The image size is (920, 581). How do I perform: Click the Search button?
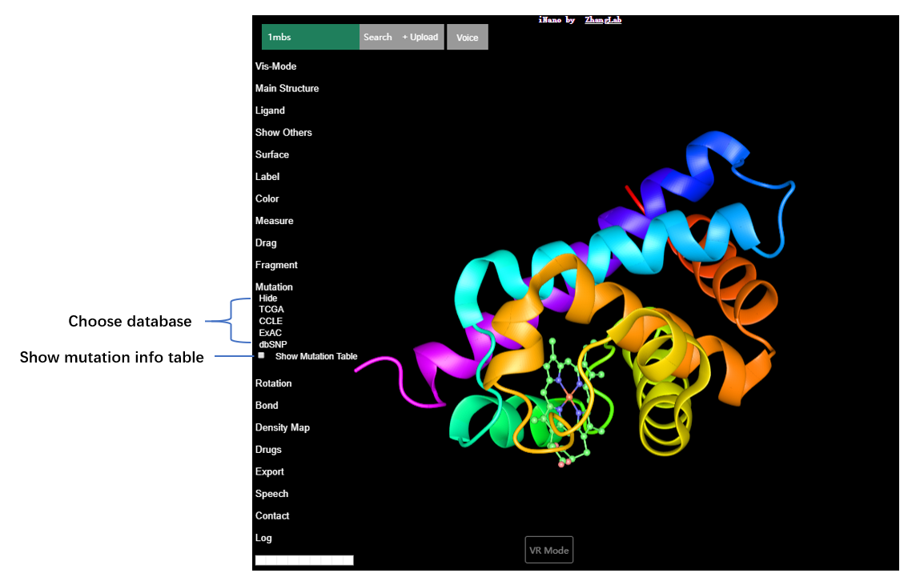[377, 38]
